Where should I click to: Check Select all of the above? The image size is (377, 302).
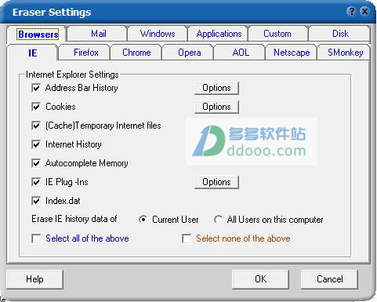36,238
